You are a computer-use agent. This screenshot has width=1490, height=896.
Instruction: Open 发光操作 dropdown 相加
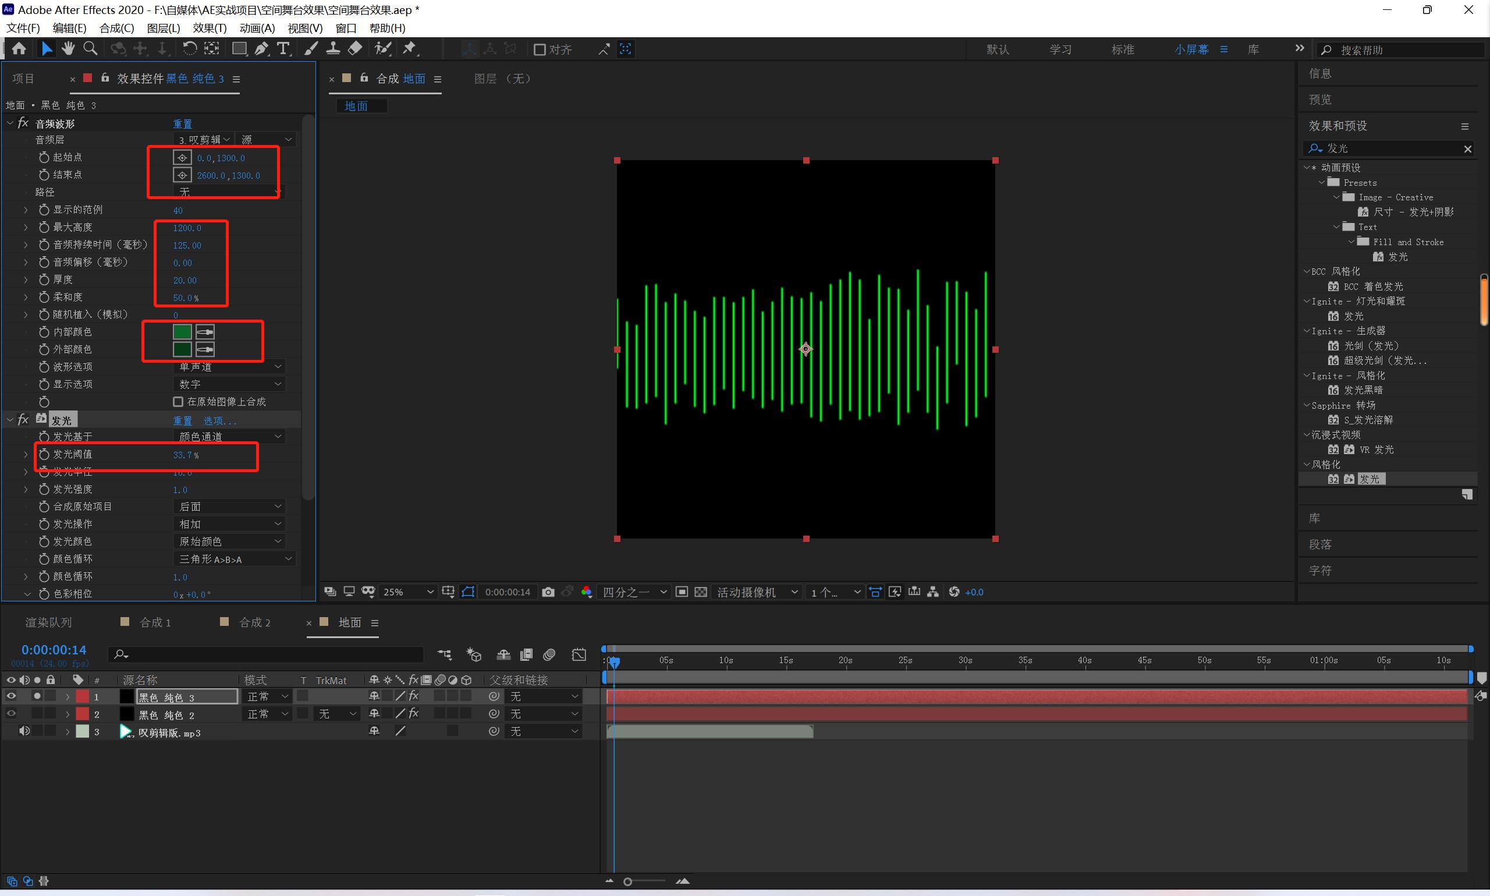point(230,523)
